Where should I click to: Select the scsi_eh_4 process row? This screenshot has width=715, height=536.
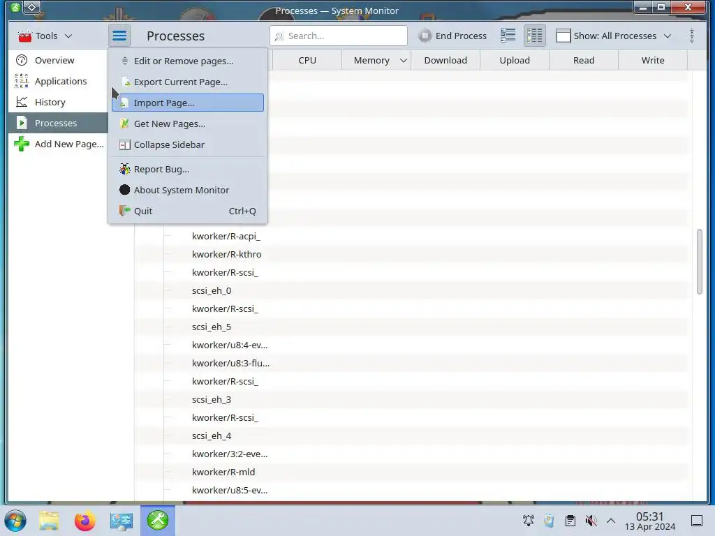pyautogui.click(x=411, y=435)
